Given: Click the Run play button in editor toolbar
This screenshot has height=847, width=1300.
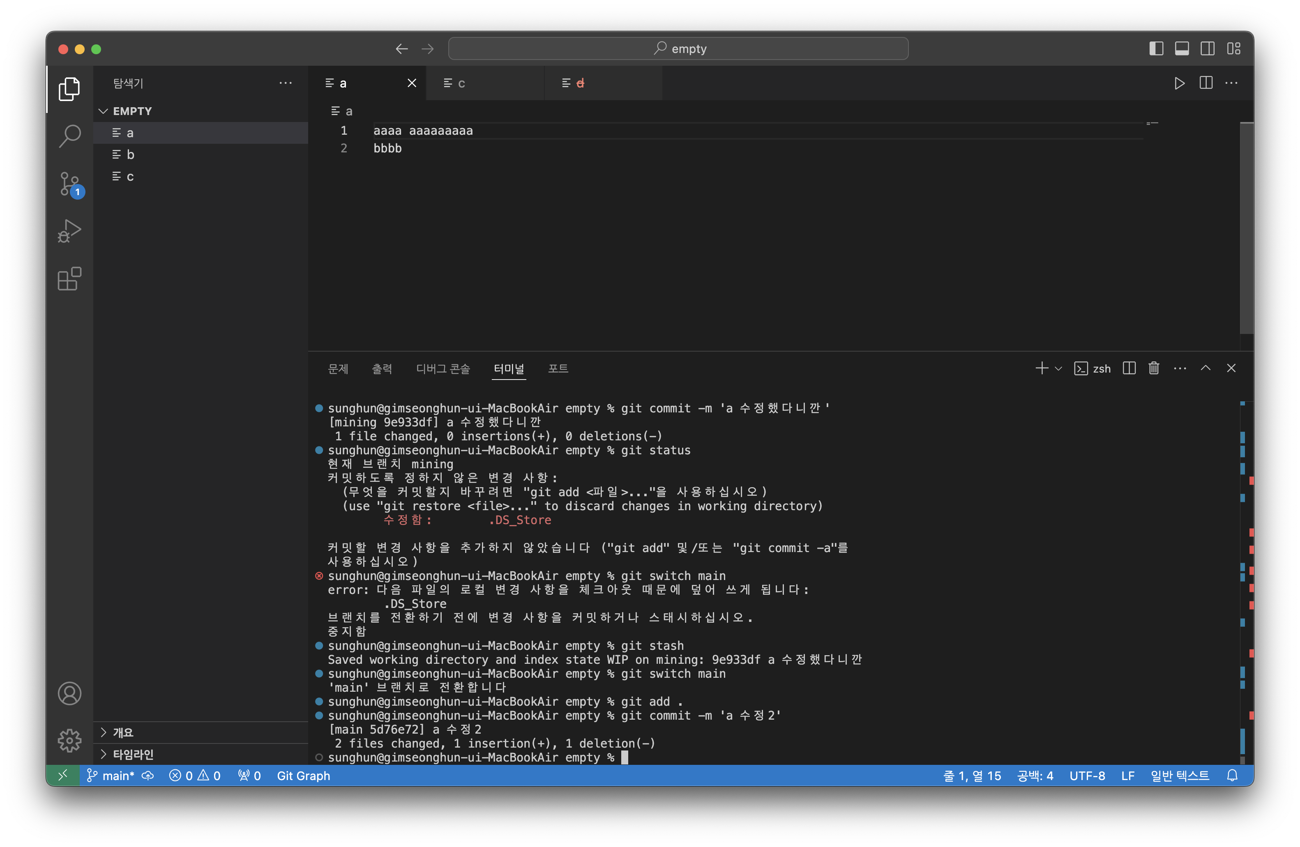Looking at the screenshot, I should click(1179, 83).
